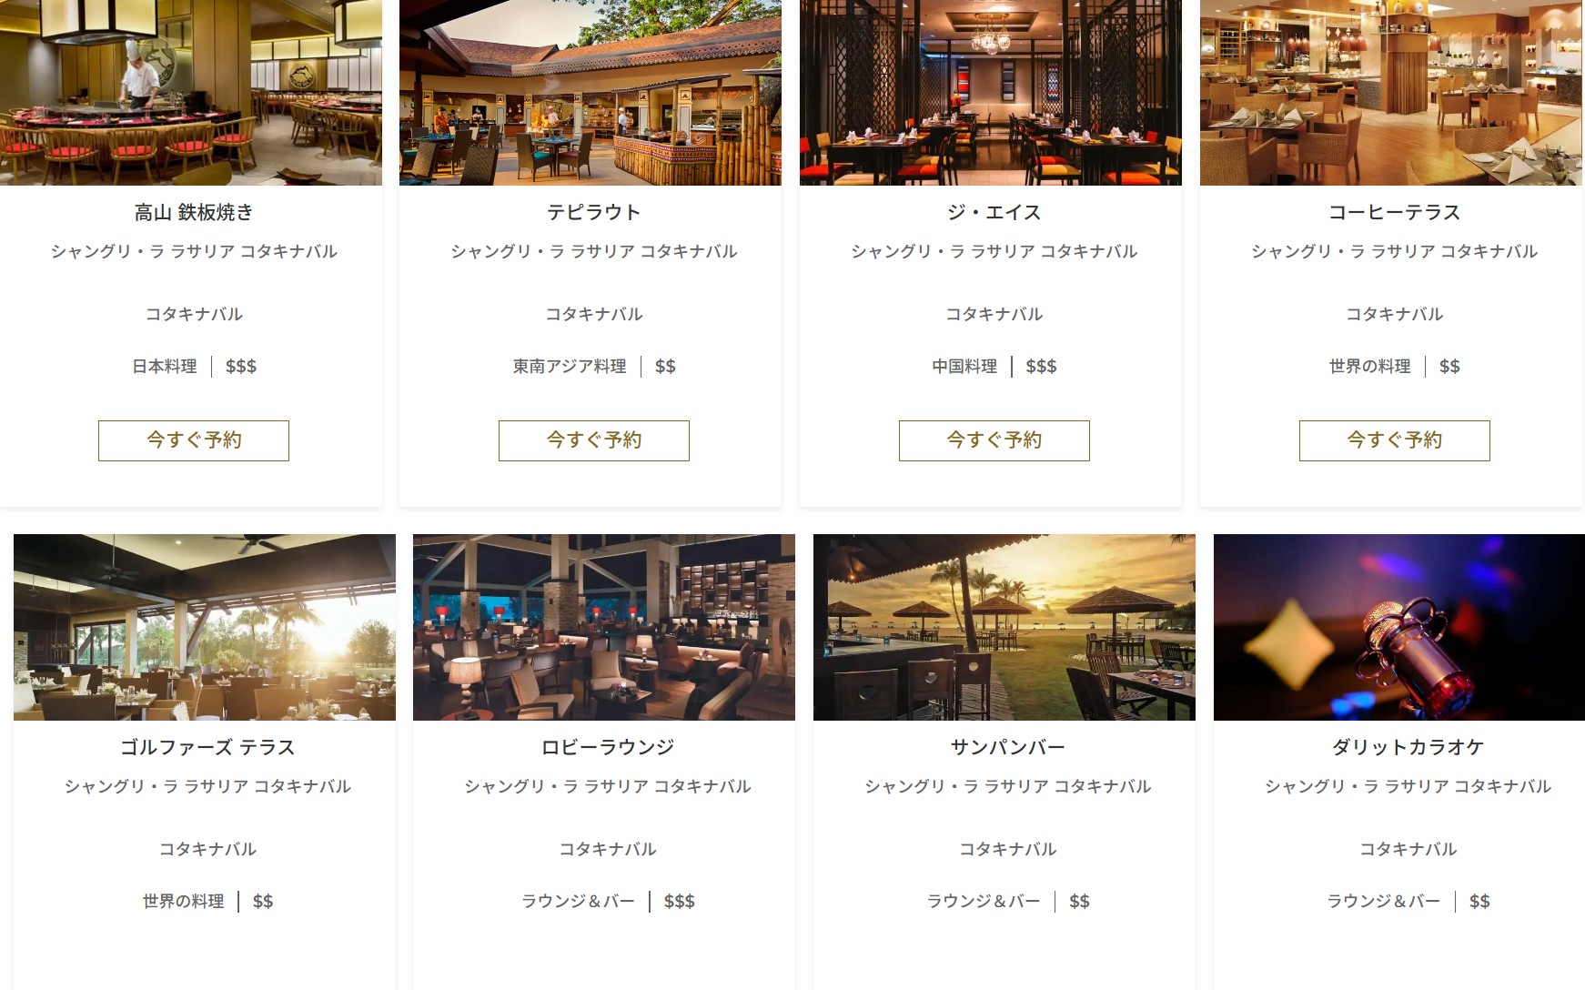Viewport: 1585px width, 990px height.
Task: Select the ジ・エイス title text
Action: [994, 213]
